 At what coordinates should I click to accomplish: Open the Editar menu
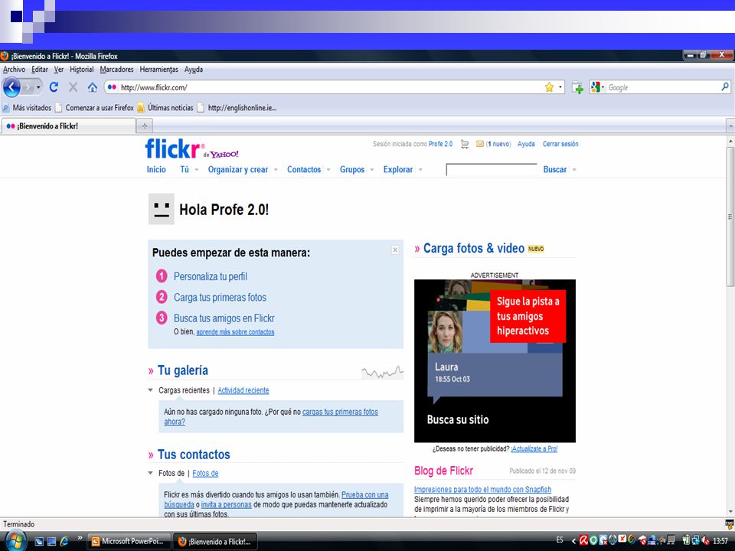pyautogui.click(x=39, y=70)
